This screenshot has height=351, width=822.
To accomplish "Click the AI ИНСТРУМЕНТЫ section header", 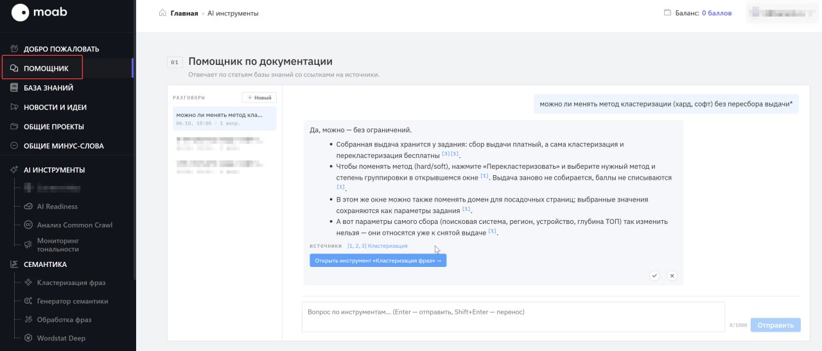I will [x=54, y=170].
